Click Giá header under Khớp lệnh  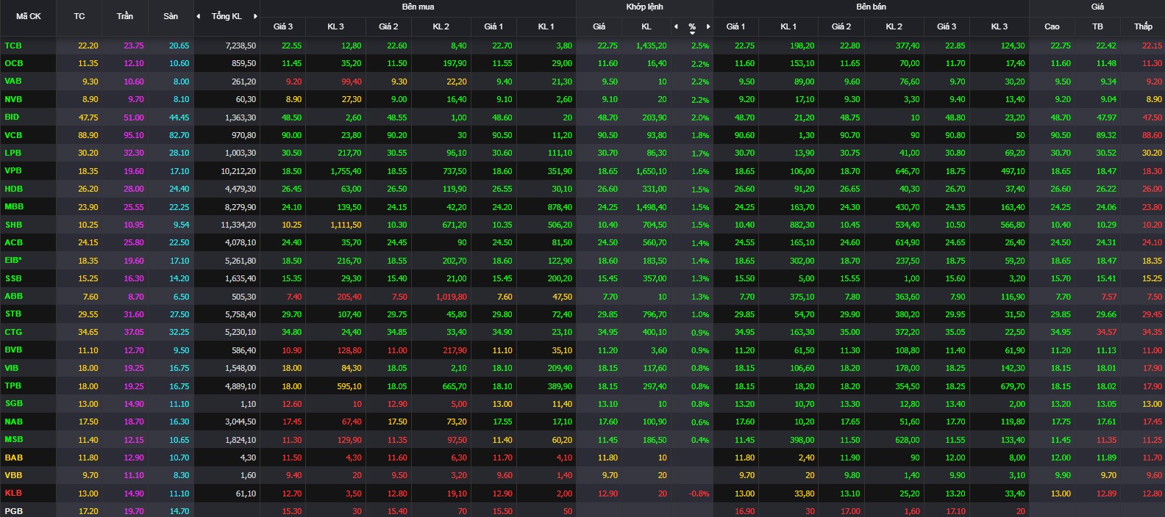coord(599,26)
